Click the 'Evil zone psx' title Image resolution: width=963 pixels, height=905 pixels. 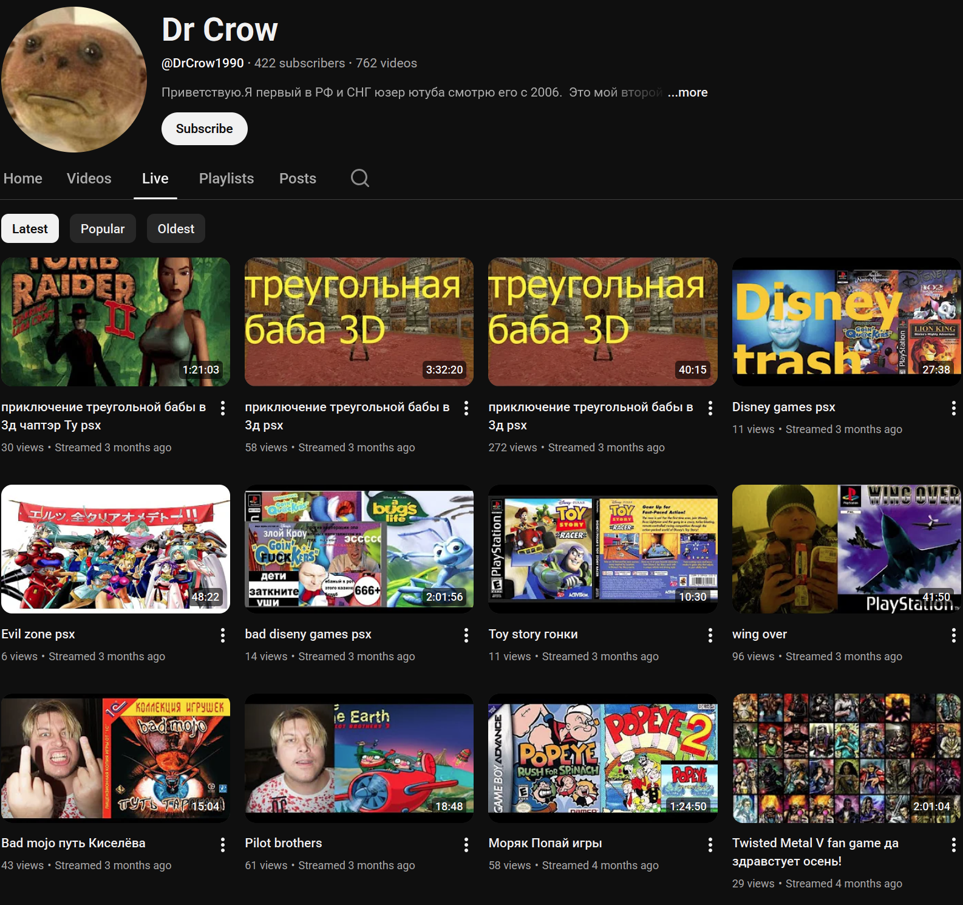[x=38, y=634]
